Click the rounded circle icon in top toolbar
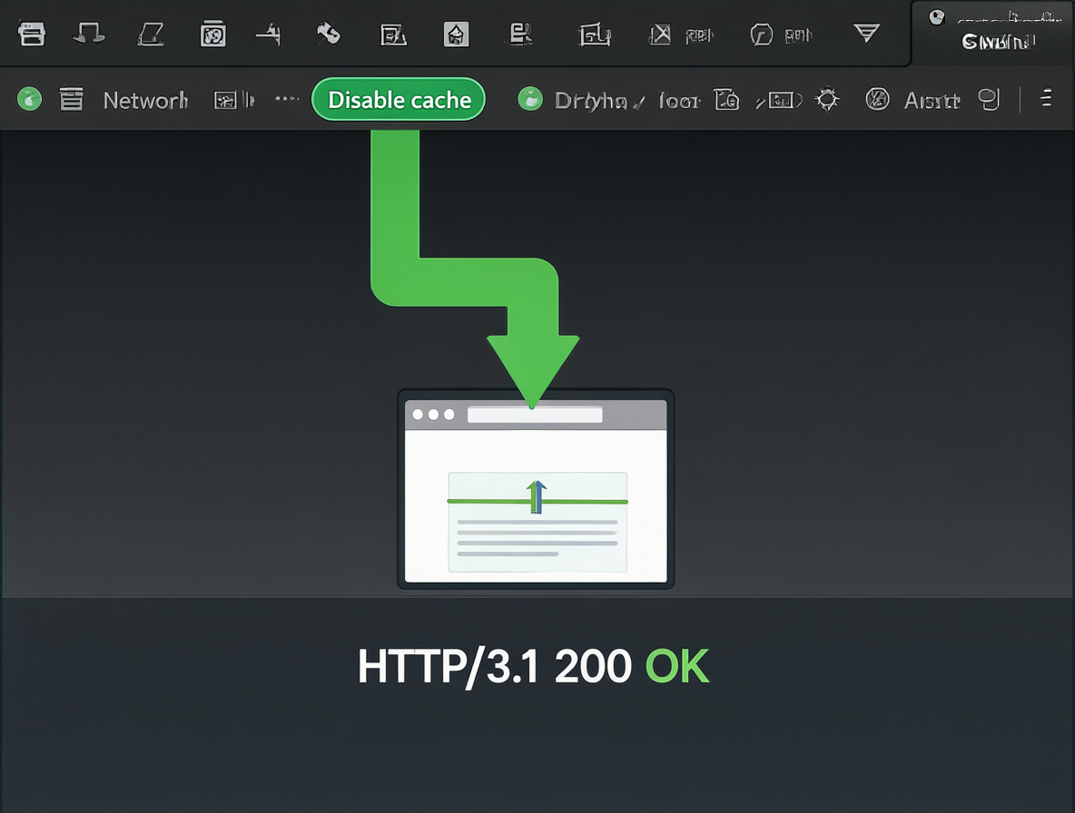 point(761,34)
